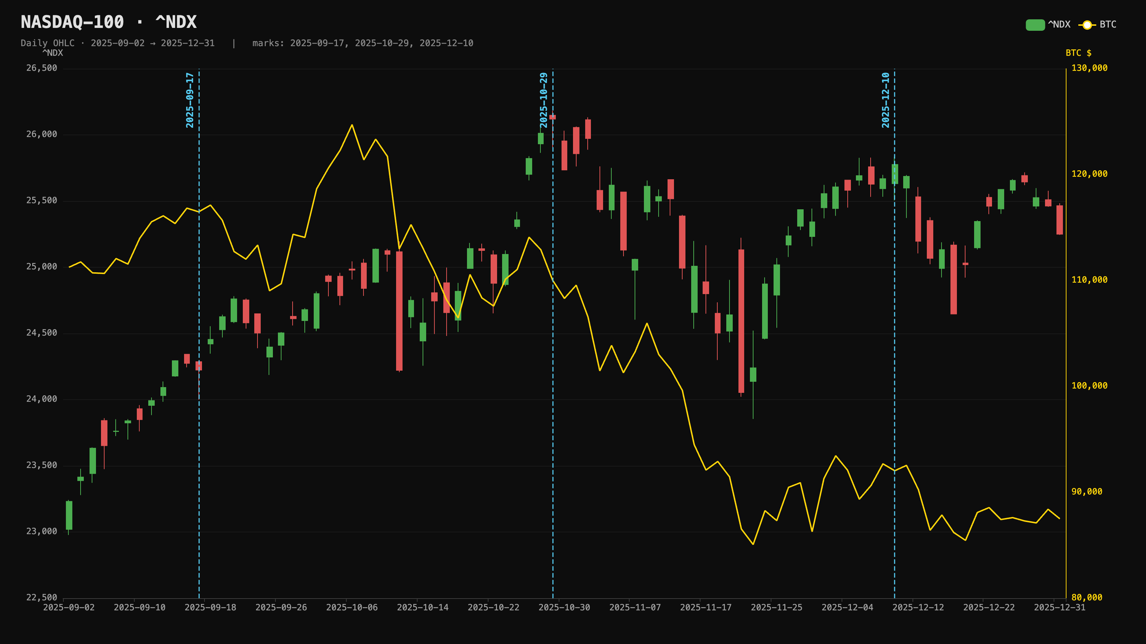Click the 2025-11-25 x-axis date label
This screenshot has height=644, width=1146.
click(777, 608)
